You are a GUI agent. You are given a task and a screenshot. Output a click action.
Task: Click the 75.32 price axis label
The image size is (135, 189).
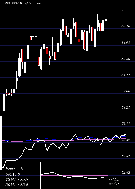(126, 140)
